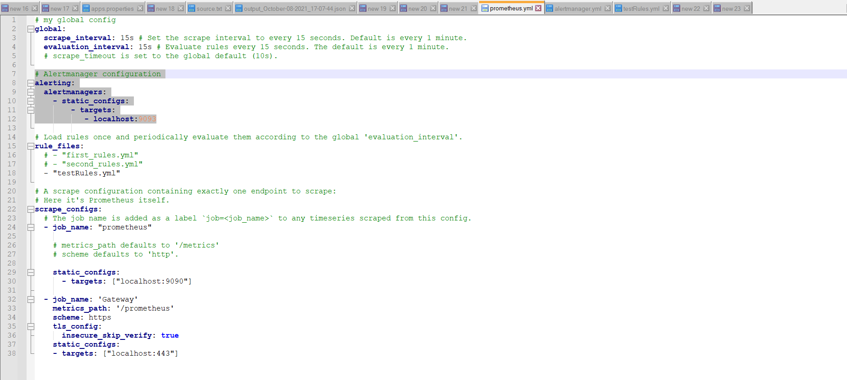Screen dimensions: 847x380
Task: Collapse the scrape_configs block
Action: pos(31,209)
